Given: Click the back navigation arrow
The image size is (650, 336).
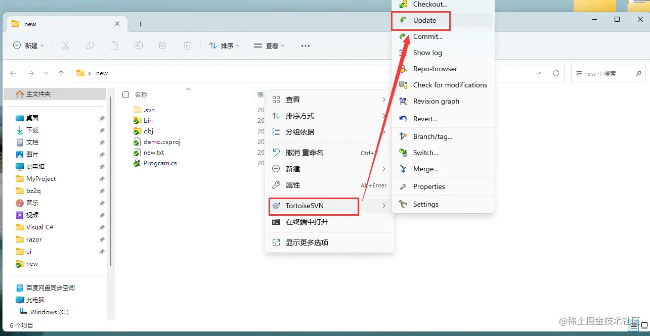Looking at the screenshot, I should coord(14,73).
